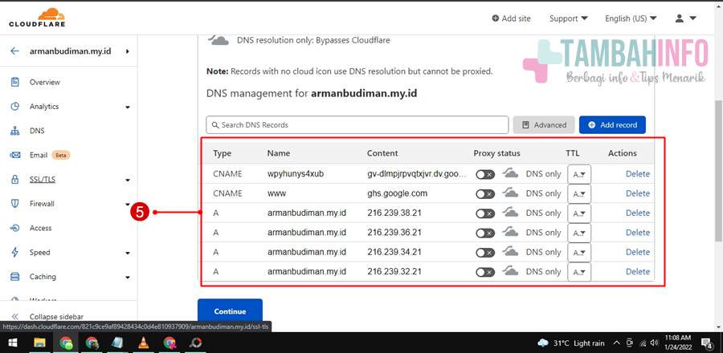Screen dimensions: 723x353
Task: Click the active Chrome taskbar icon
Action: [66, 343]
